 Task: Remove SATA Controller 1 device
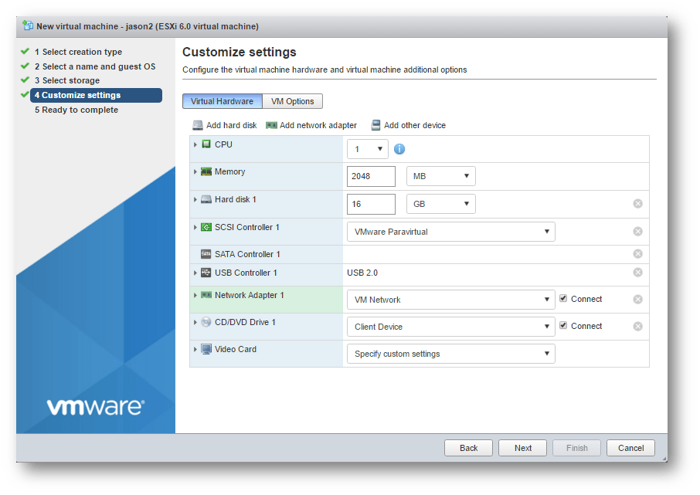tap(638, 253)
